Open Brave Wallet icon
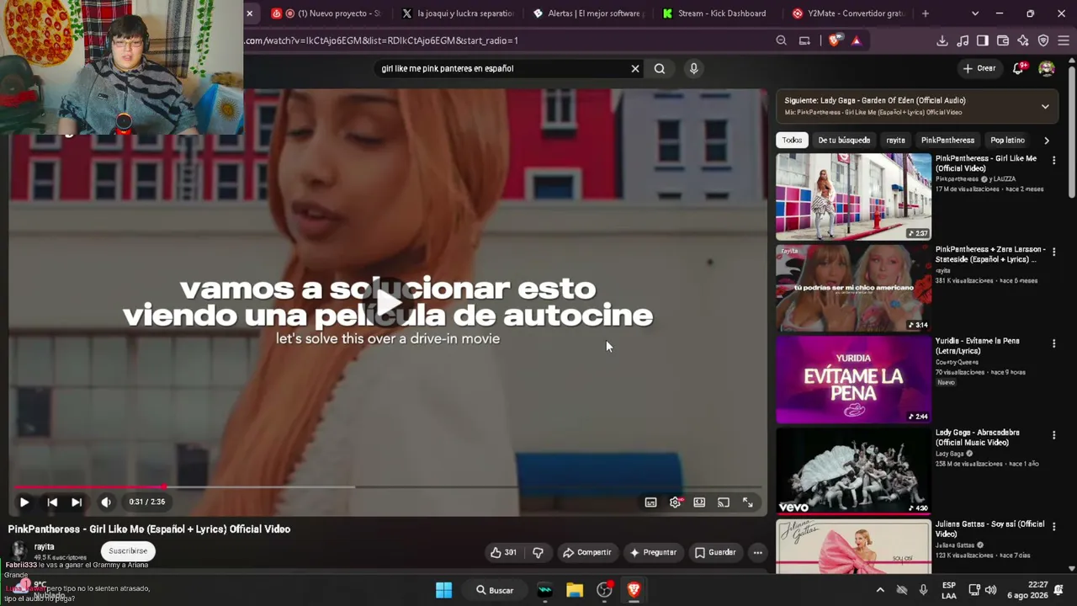 [x=1003, y=40]
